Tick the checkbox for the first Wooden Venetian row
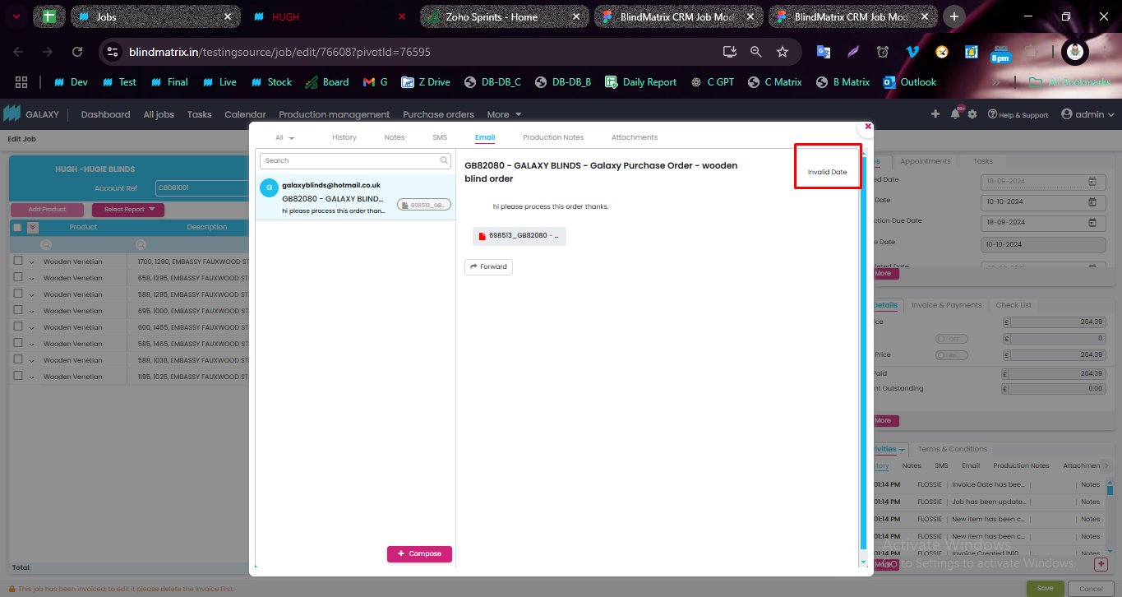The image size is (1122, 597). (x=18, y=261)
